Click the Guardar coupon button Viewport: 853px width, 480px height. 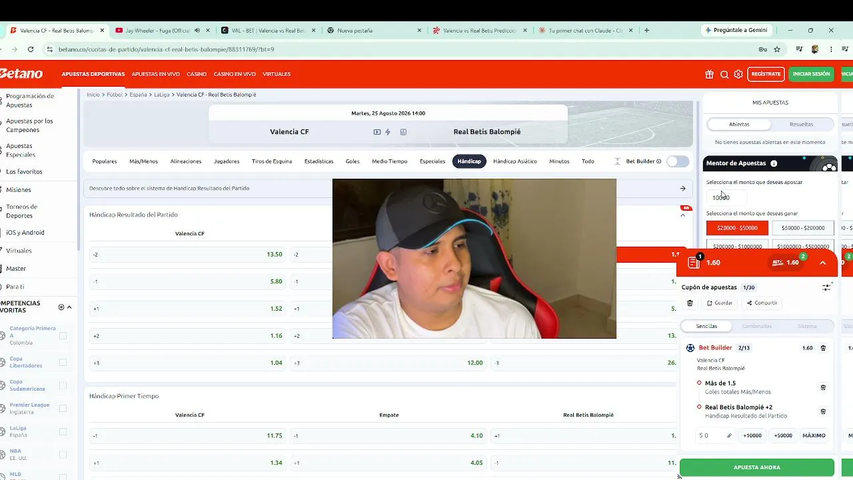pos(720,303)
